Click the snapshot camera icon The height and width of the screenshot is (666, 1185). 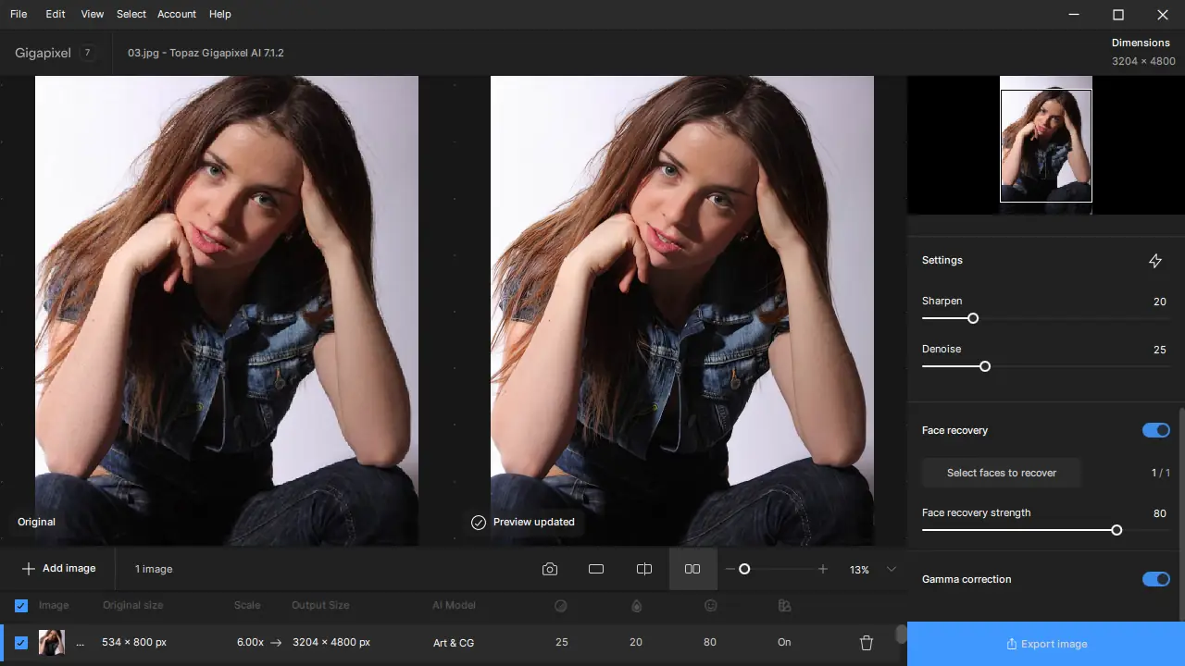coord(550,569)
